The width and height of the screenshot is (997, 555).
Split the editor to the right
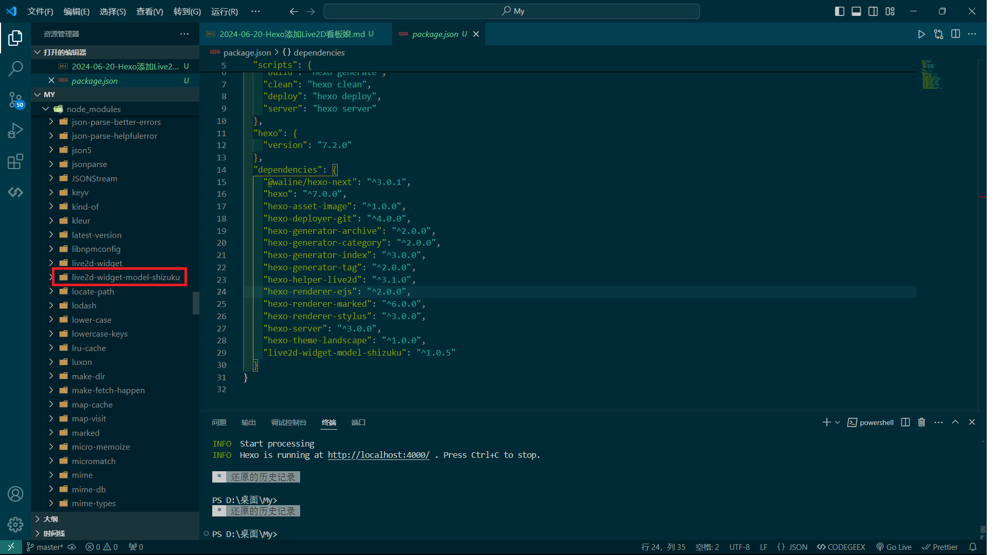955,34
